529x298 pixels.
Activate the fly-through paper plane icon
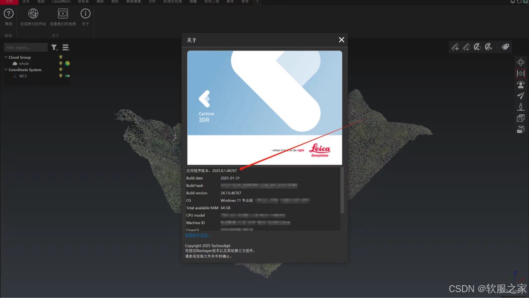(x=521, y=95)
